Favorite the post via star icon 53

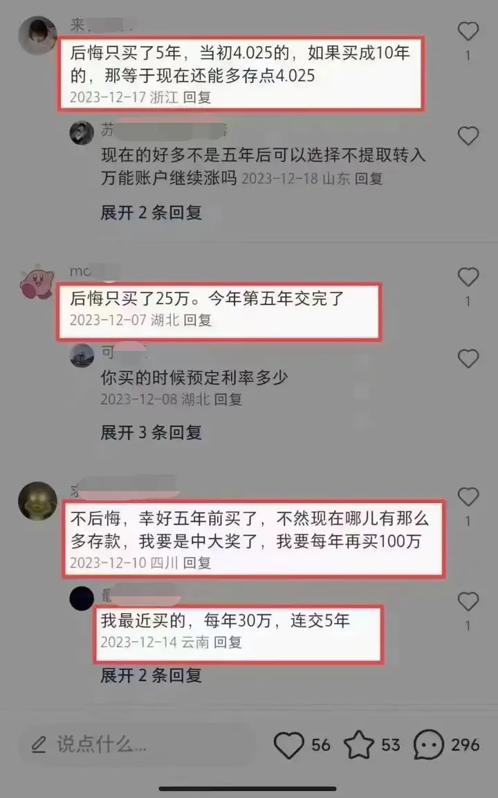359,745
